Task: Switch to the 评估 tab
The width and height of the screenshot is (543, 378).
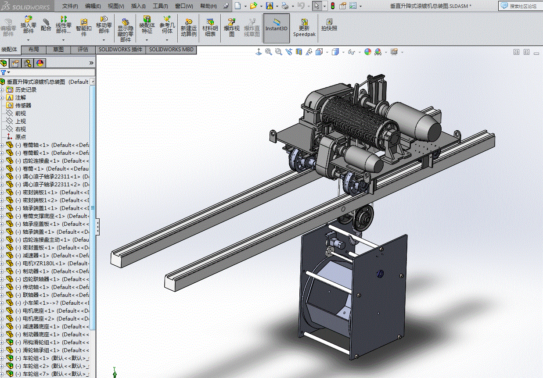Action: tap(83, 50)
